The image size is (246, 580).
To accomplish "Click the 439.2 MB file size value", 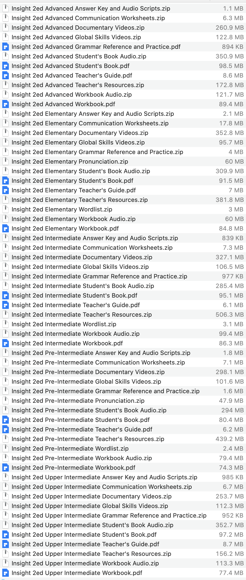I will (x=230, y=439).
